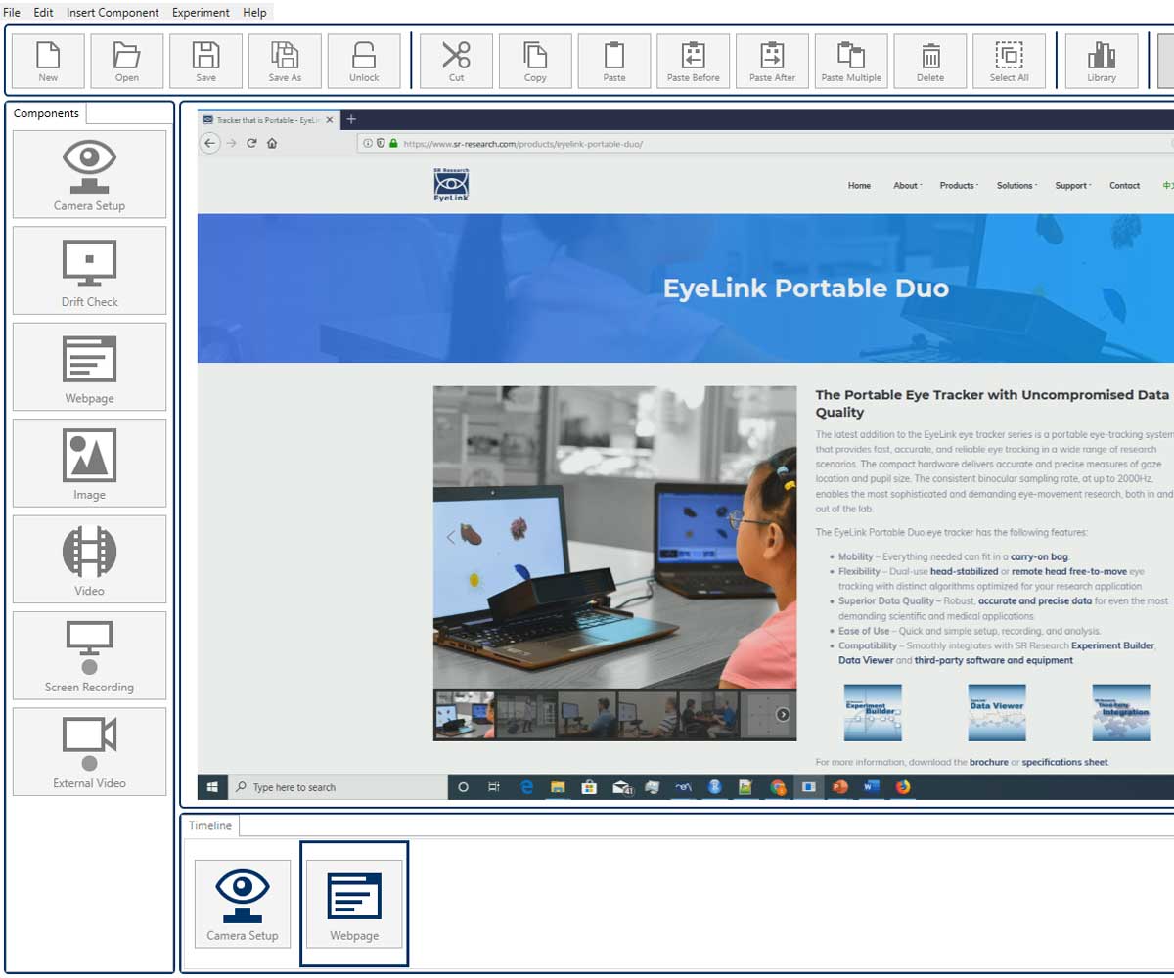This screenshot has width=1174, height=978.
Task: Select the Components tab
Action: pos(46,113)
